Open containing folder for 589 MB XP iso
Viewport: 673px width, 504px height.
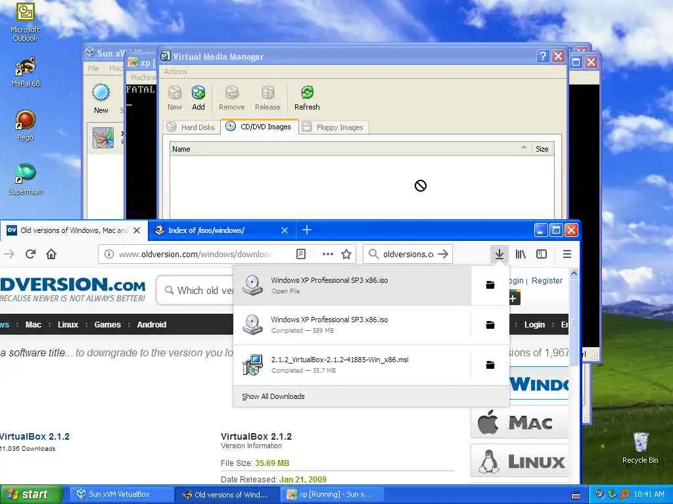pyautogui.click(x=490, y=325)
